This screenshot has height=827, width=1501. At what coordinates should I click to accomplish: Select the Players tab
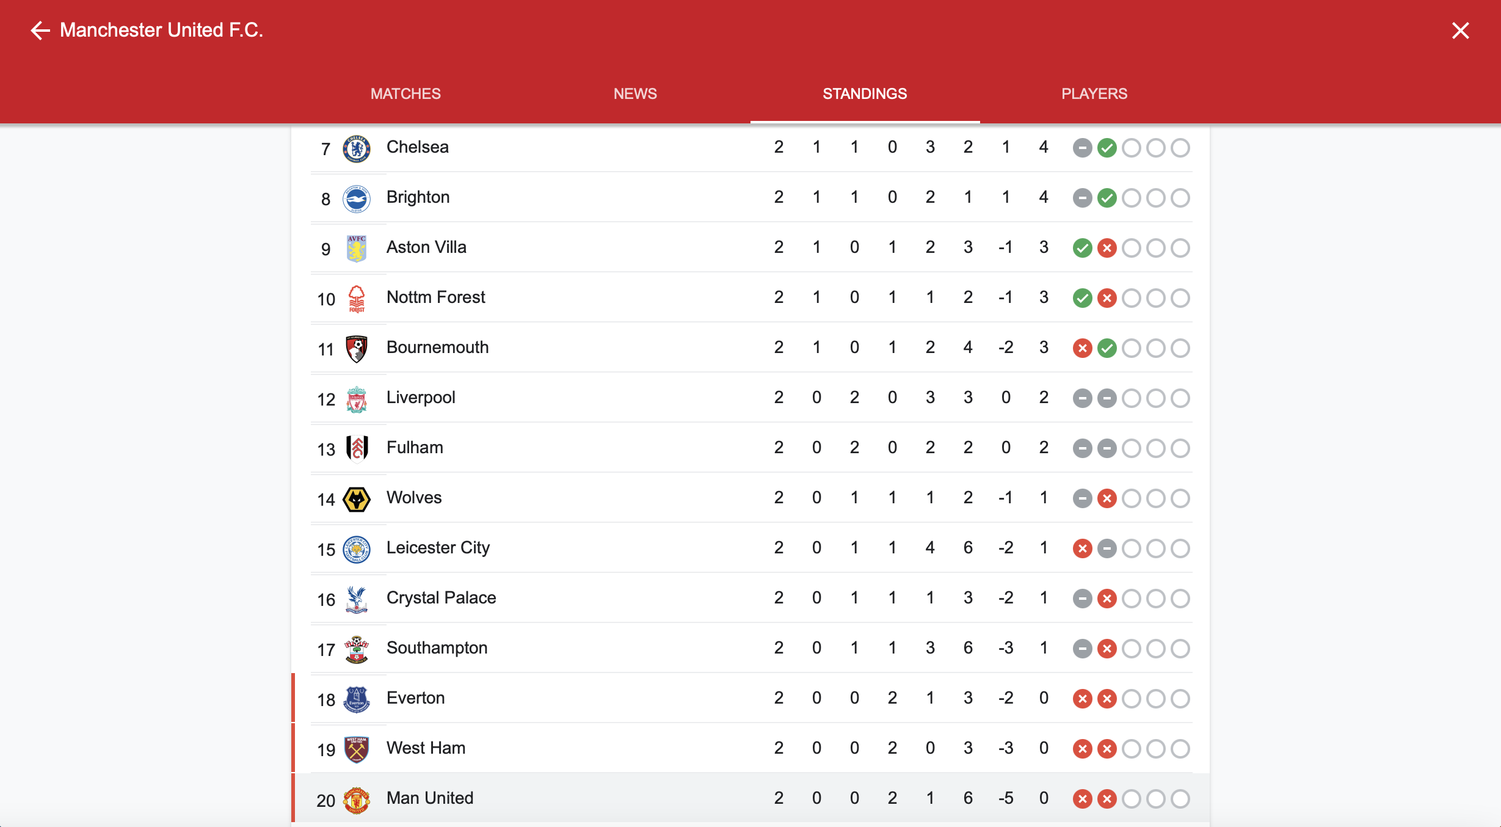[1094, 94]
